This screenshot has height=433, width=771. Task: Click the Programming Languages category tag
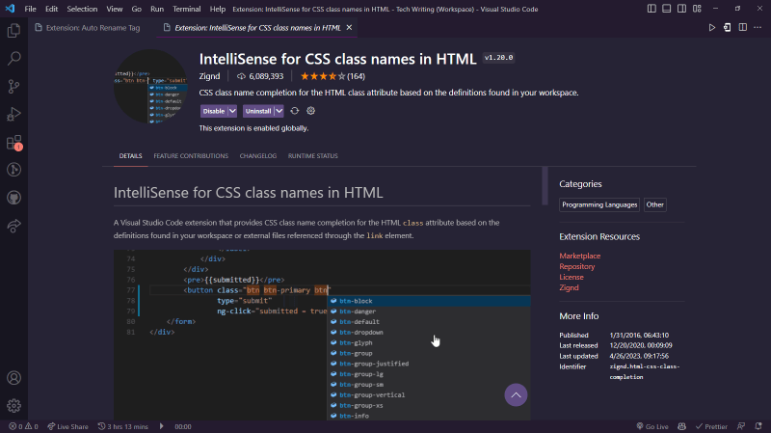pyautogui.click(x=599, y=204)
